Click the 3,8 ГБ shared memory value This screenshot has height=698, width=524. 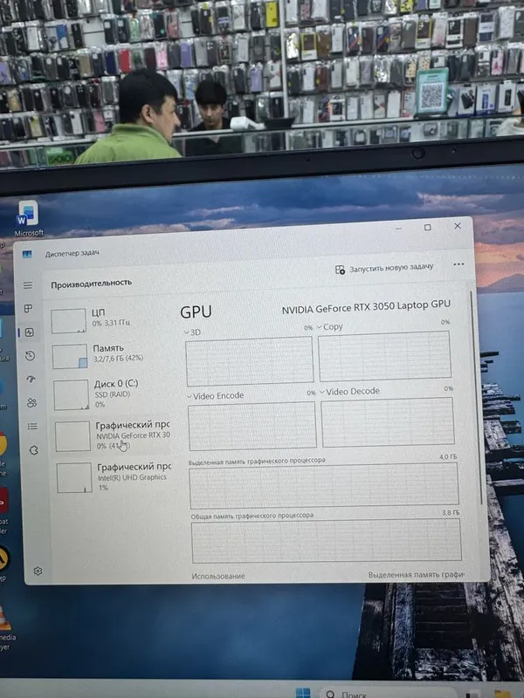pos(451,512)
